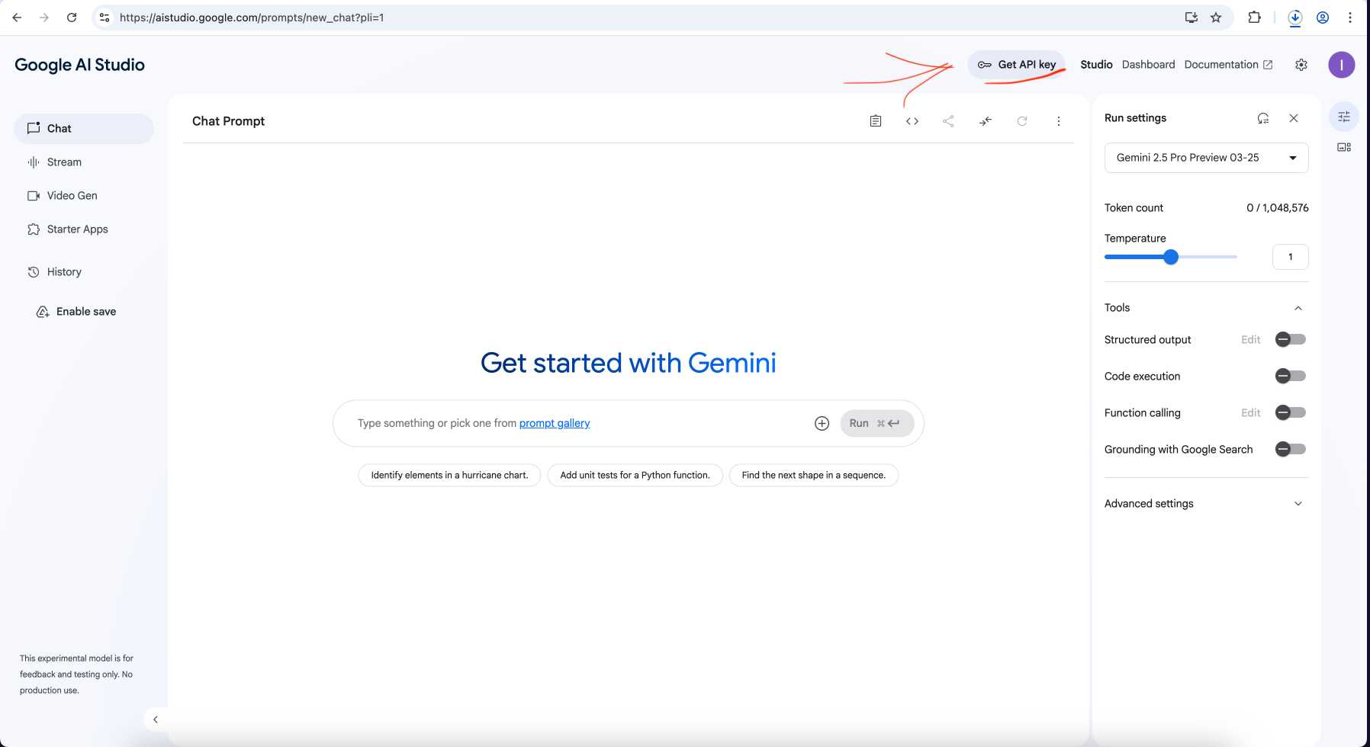Click the plus insert media icon
This screenshot has height=747, width=1370.
(x=822, y=423)
